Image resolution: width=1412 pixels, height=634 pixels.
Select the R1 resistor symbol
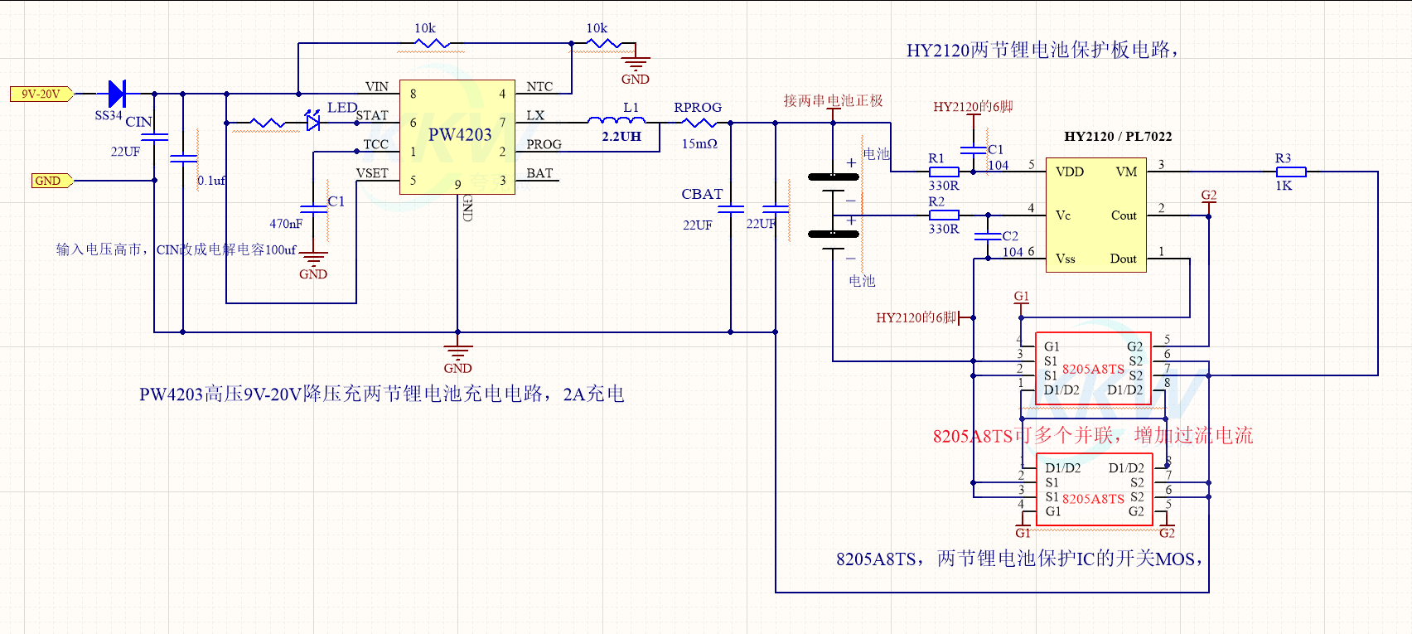coord(944,172)
